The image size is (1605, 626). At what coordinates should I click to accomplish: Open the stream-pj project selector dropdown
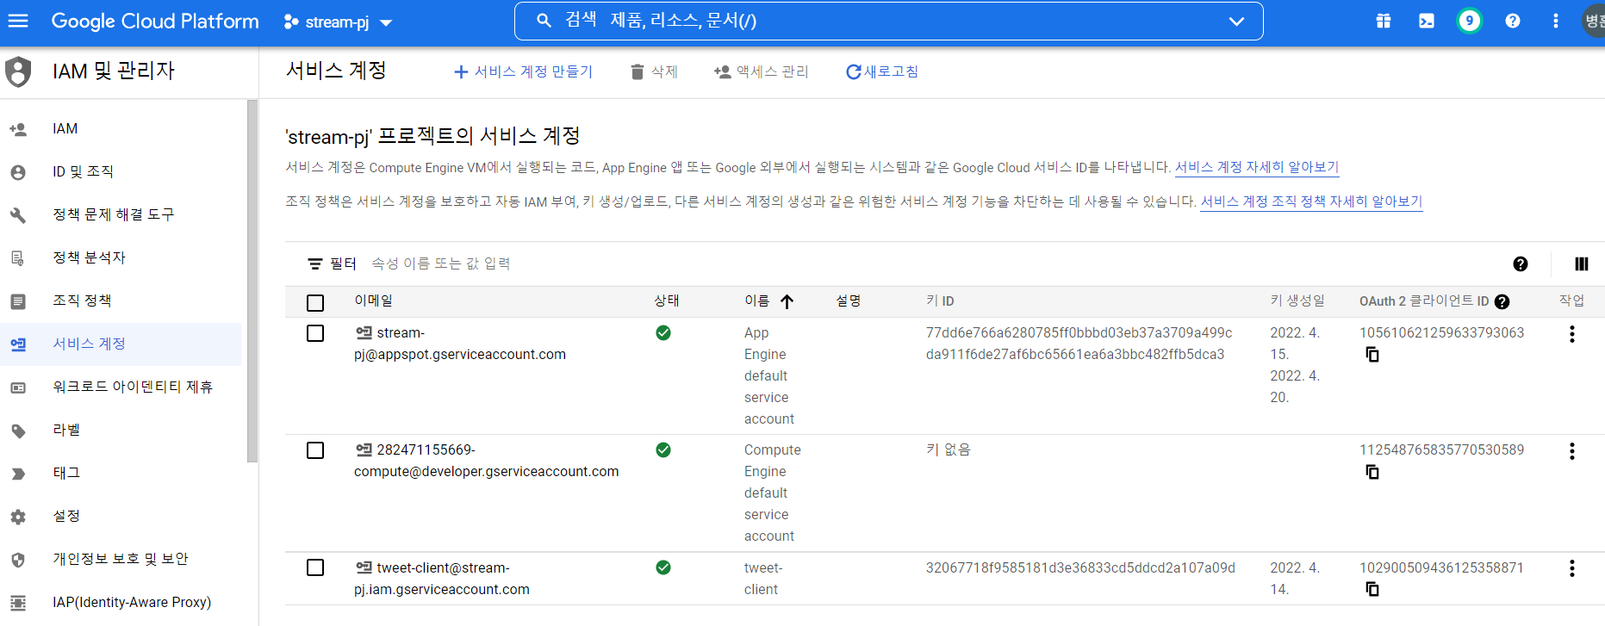338,22
